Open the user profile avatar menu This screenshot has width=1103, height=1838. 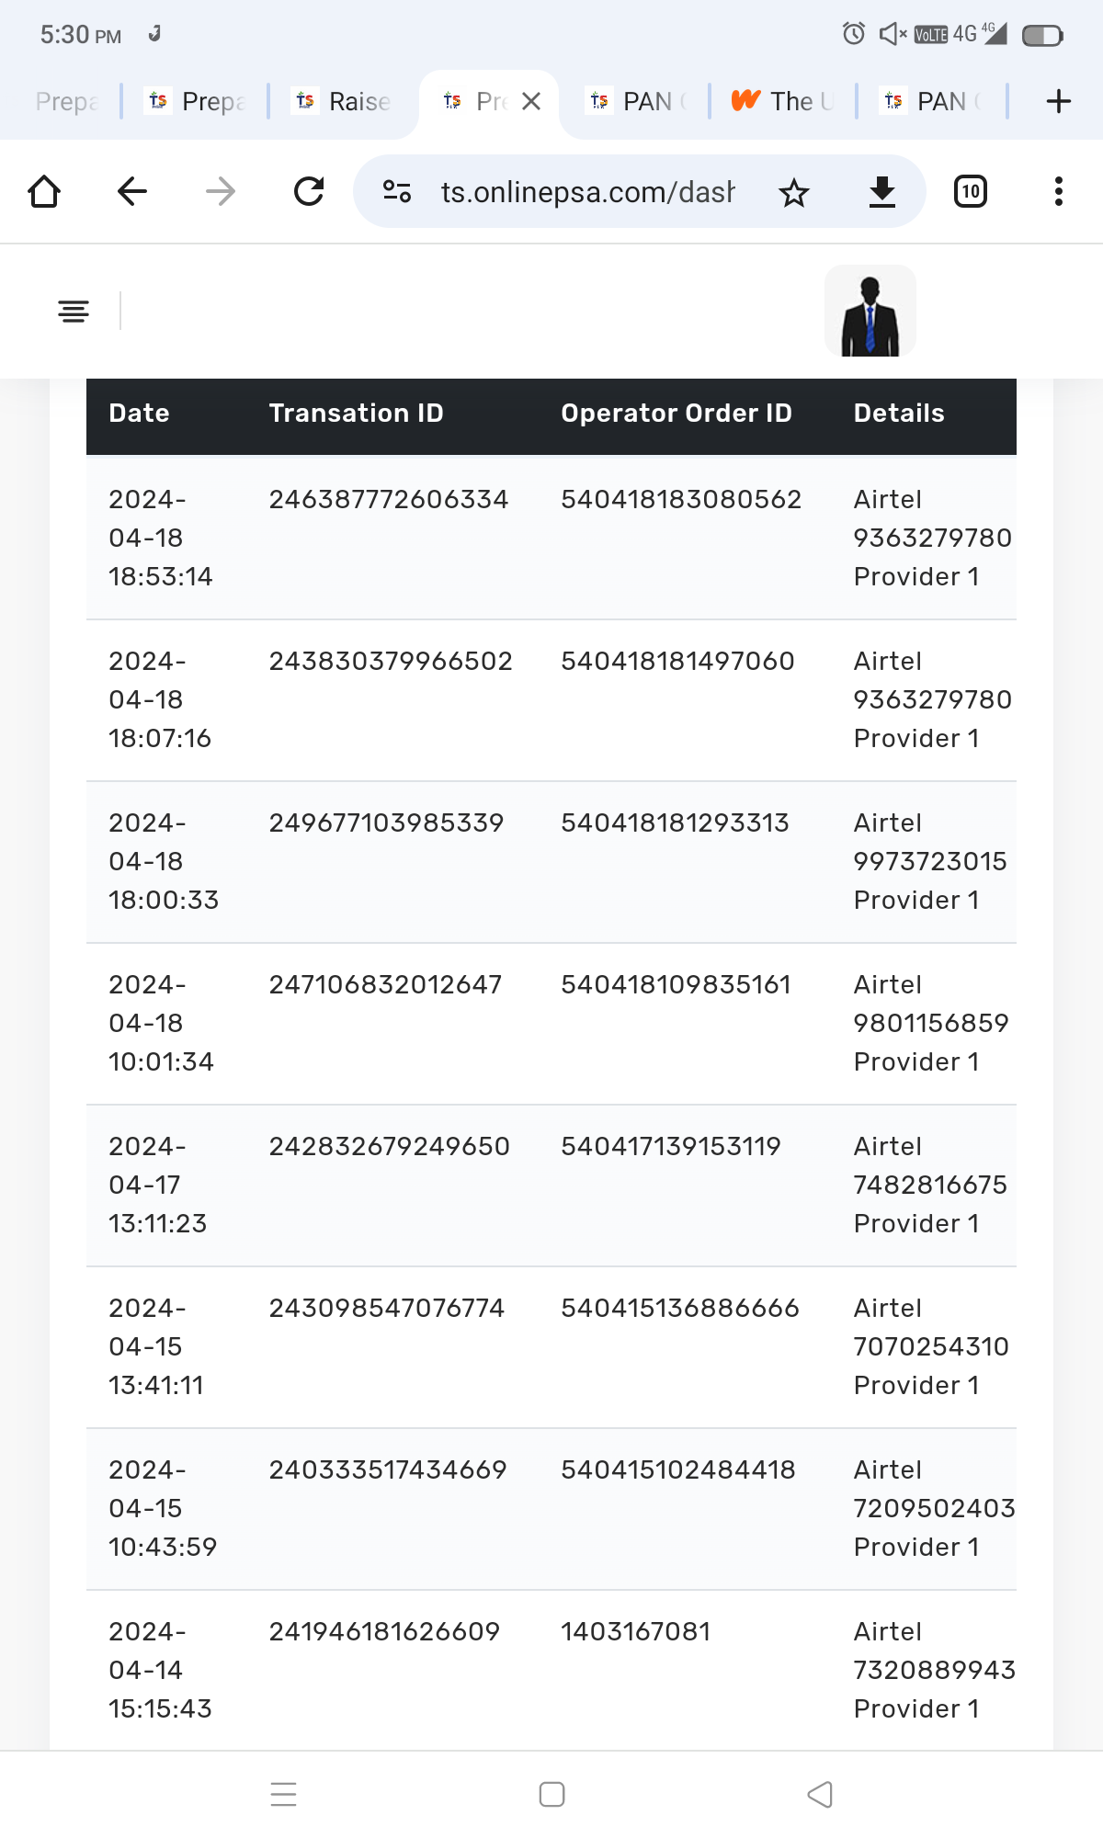(870, 311)
